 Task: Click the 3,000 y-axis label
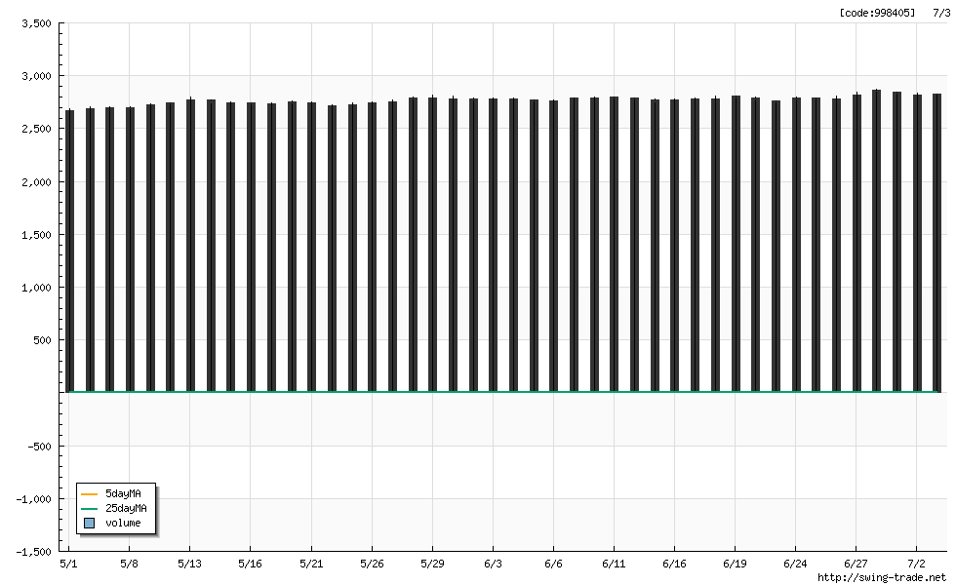(37, 76)
